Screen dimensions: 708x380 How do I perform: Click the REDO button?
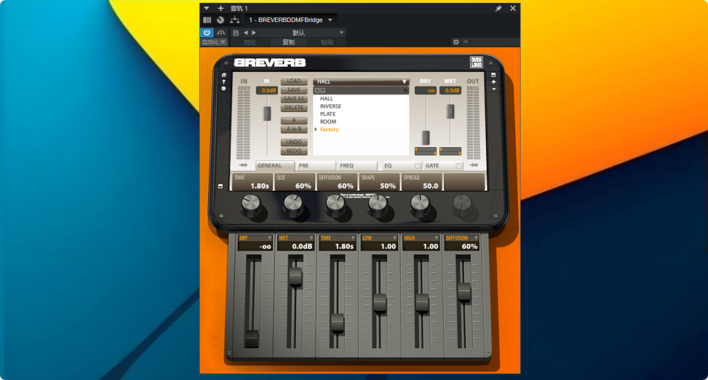[x=294, y=151]
